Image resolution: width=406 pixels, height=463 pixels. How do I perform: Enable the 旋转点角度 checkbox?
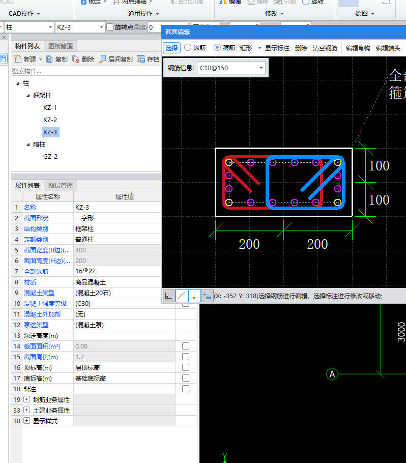pyautogui.click(x=110, y=27)
